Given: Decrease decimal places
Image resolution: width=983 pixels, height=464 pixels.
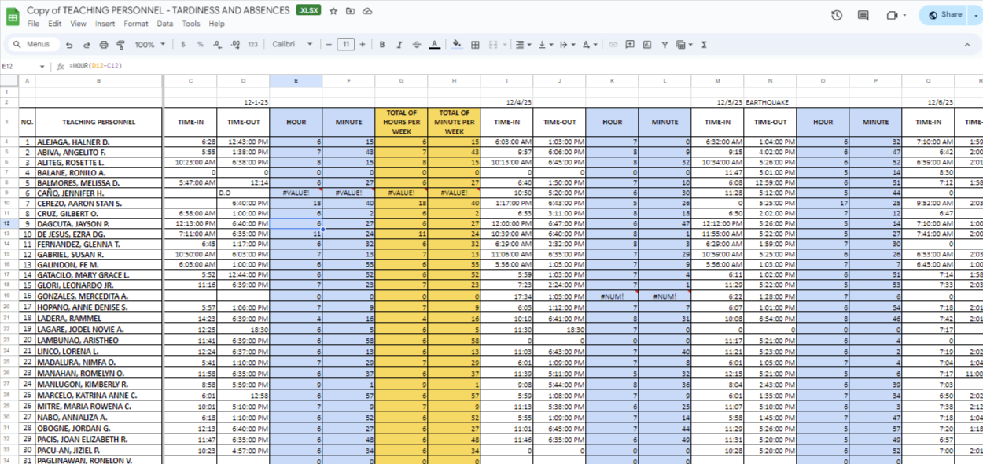Looking at the screenshot, I should 218,45.
